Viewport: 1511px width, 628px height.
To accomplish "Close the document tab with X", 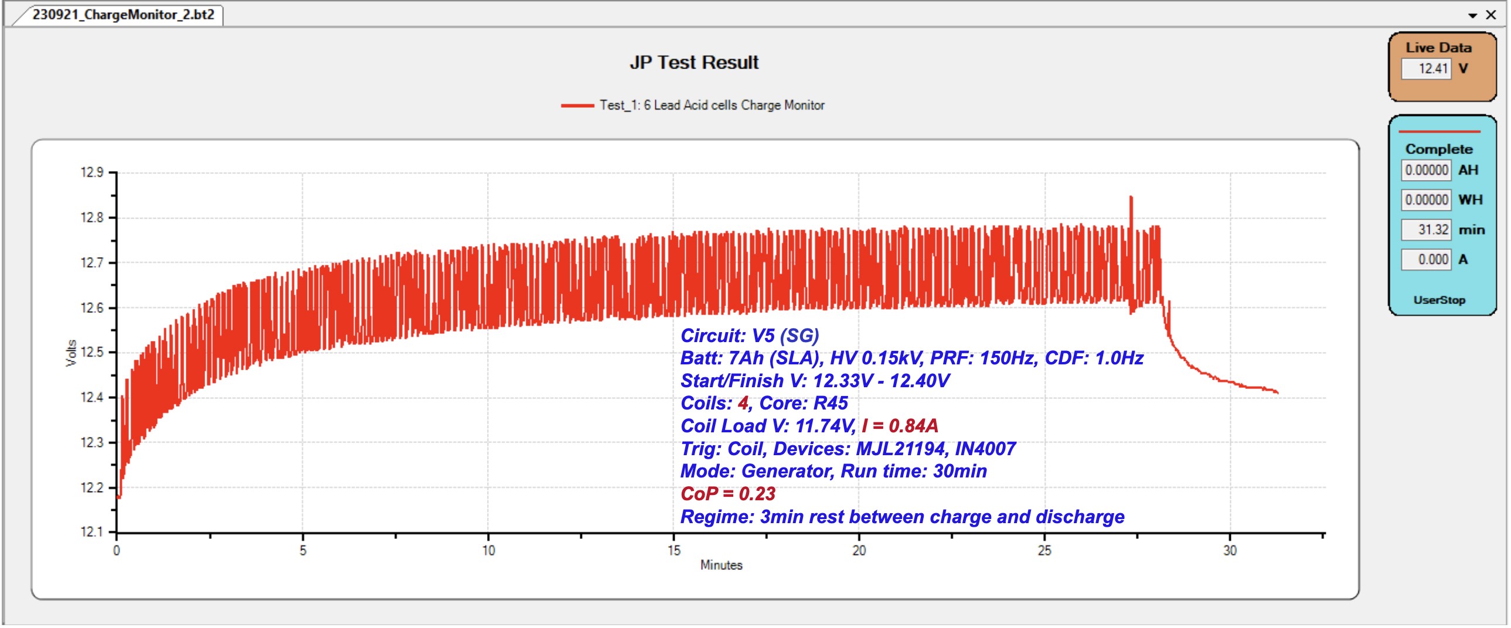I will point(1491,15).
